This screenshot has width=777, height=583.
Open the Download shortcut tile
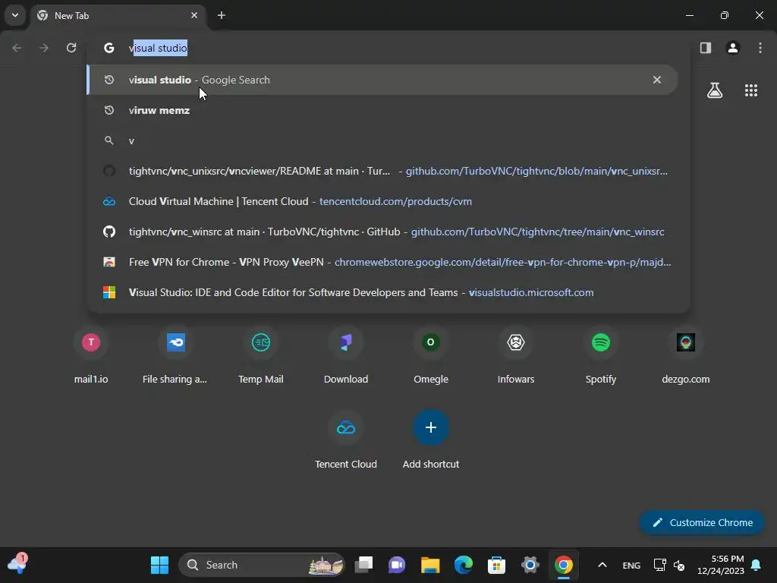(x=346, y=355)
